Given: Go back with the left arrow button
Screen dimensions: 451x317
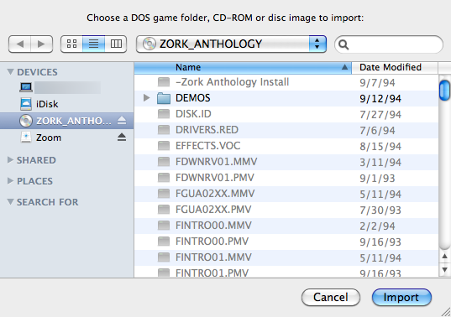Looking at the screenshot, I should pyautogui.click(x=19, y=44).
